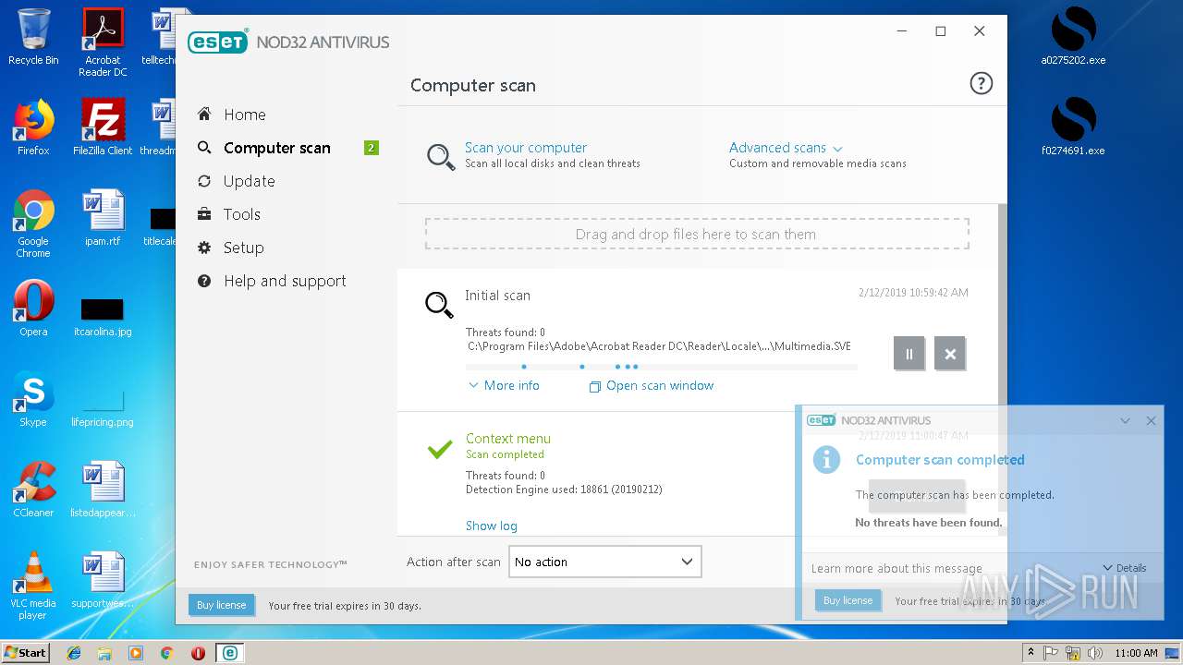
Task: Open the Setup section
Action: coord(243,248)
